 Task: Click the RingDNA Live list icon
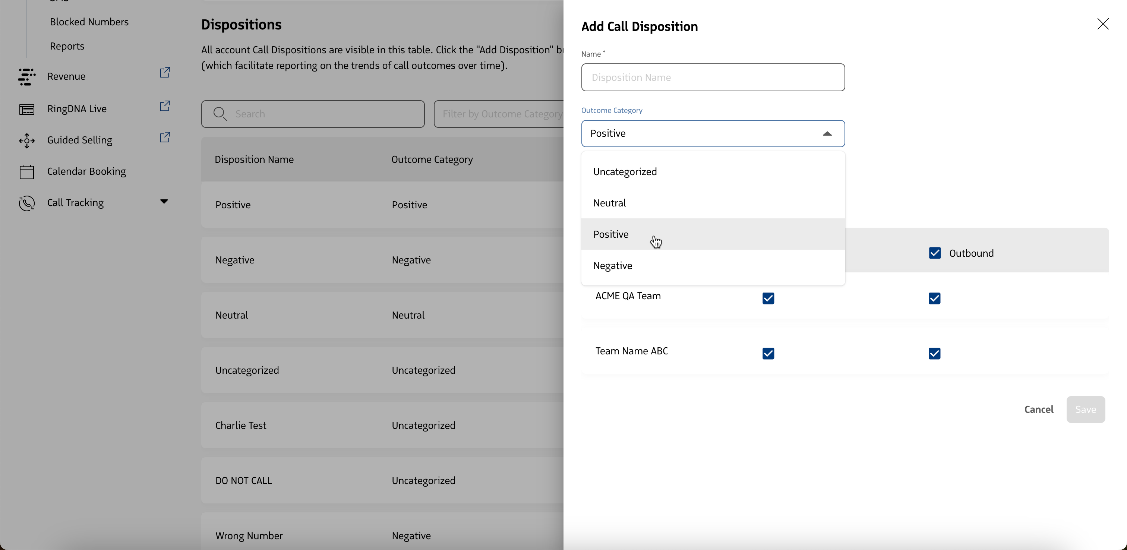[27, 109]
